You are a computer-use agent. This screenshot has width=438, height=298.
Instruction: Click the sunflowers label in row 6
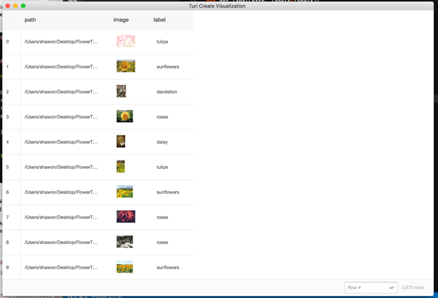pos(168,192)
